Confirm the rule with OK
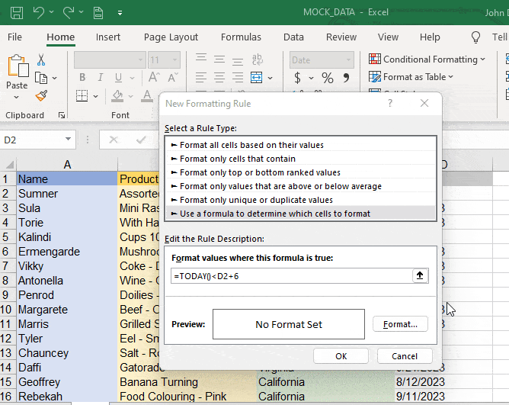The height and width of the screenshot is (405, 509). (x=341, y=356)
